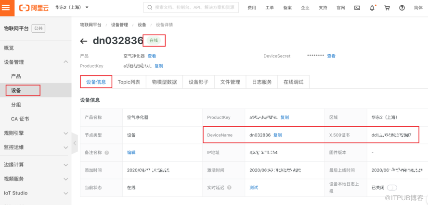Click 查看 to reveal DeviceSecret
This screenshot has width=428, height=205.
click(x=331, y=56)
